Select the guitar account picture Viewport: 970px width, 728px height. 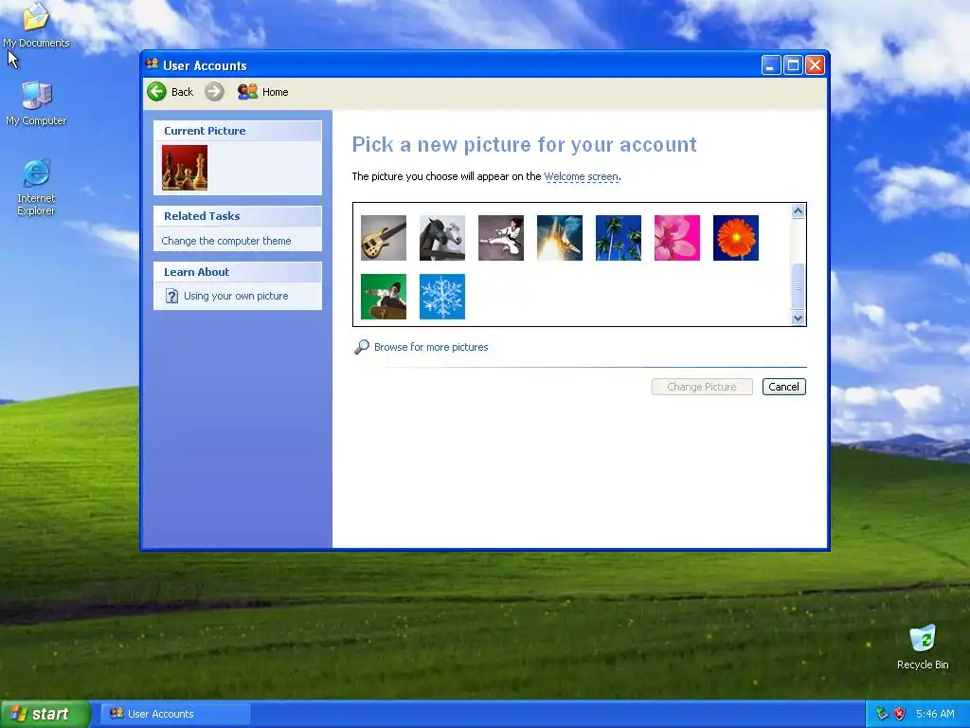(x=384, y=238)
